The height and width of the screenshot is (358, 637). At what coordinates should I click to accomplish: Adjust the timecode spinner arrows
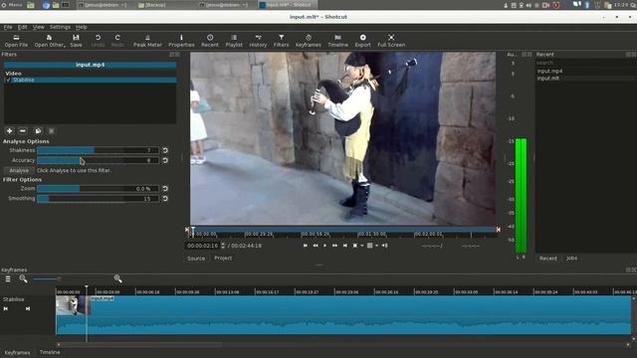point(223,246)
